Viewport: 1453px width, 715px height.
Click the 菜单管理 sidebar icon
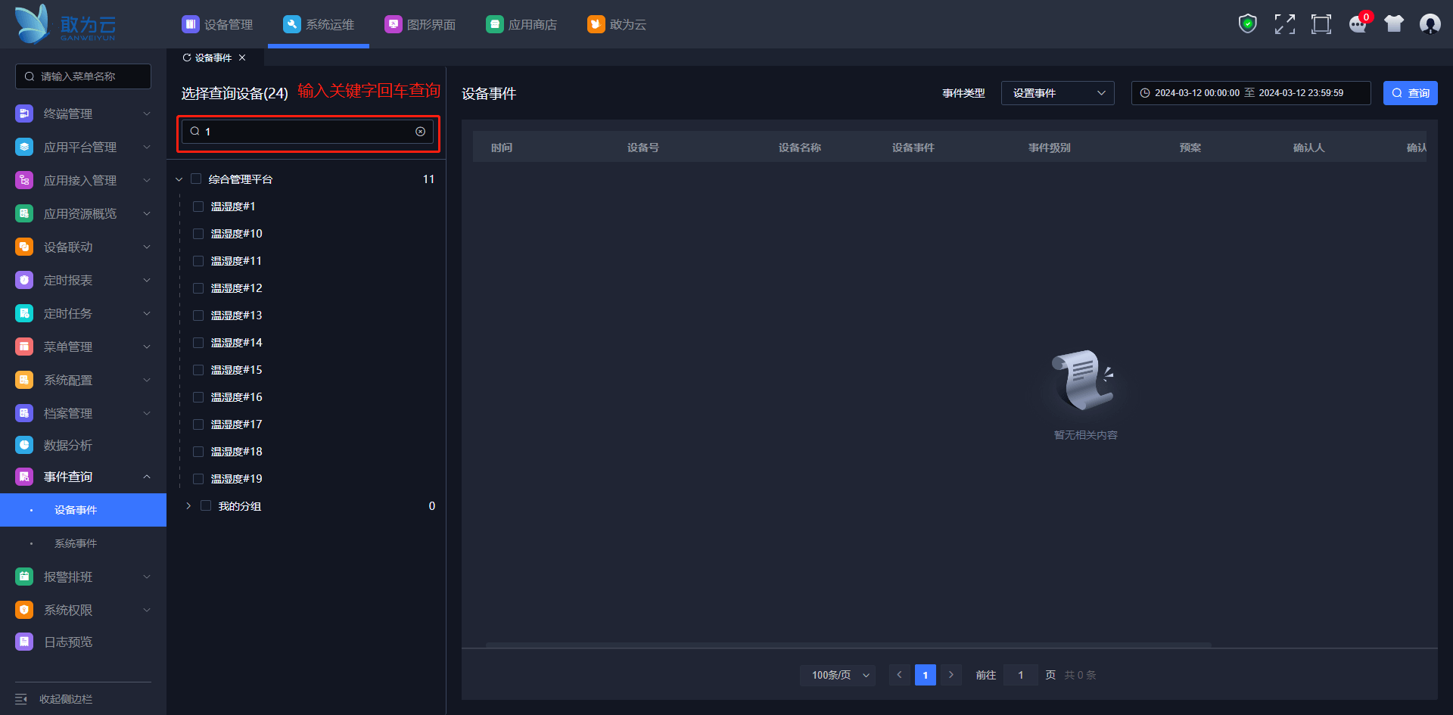(24, 347)
